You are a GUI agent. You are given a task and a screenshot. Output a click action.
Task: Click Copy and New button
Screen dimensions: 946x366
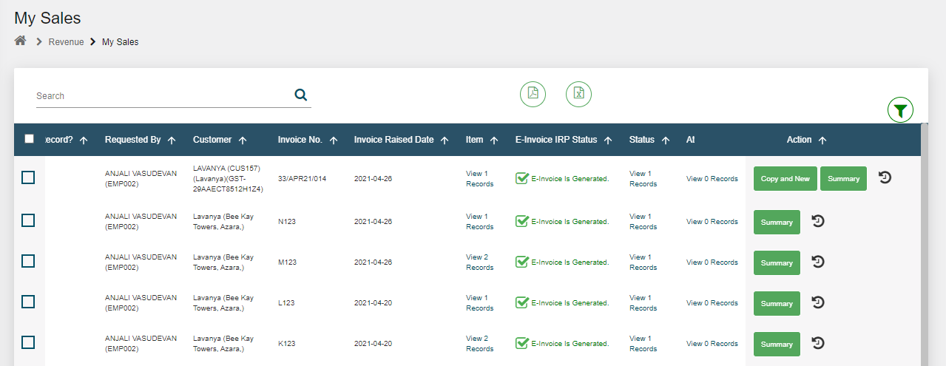[785, 178]
